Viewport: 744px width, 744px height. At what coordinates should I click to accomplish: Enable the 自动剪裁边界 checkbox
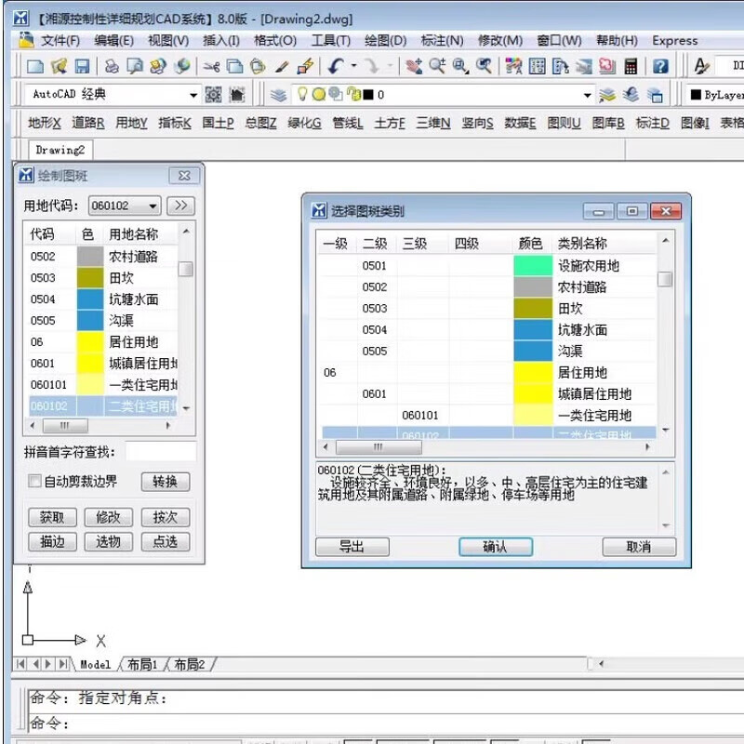coord(34,482)
